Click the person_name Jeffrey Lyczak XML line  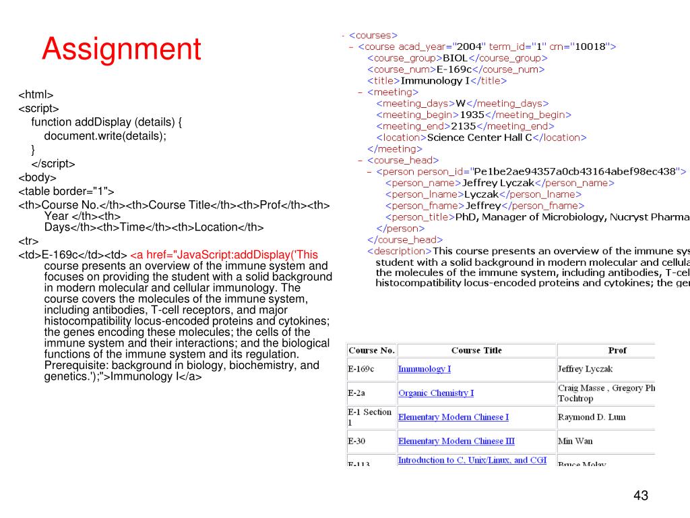(500, 183)
